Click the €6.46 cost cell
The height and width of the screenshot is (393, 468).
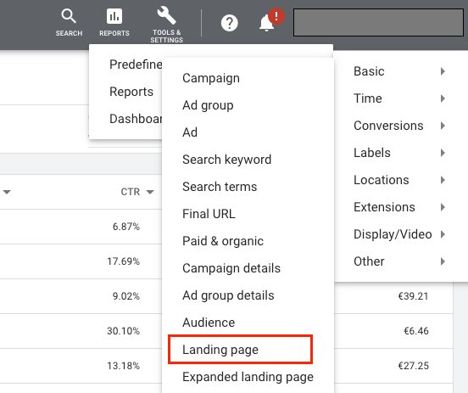(x=416, y=331)
